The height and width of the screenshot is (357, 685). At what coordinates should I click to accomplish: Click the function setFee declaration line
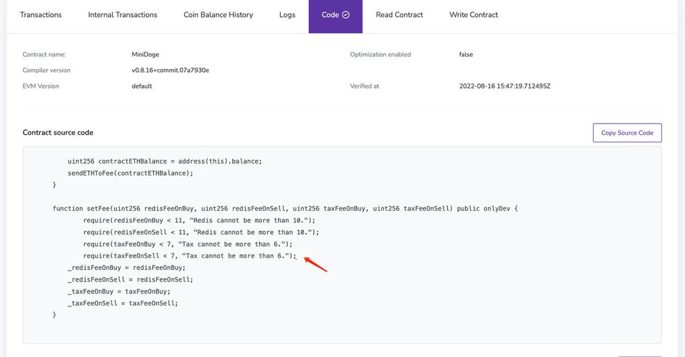(285, 208)
